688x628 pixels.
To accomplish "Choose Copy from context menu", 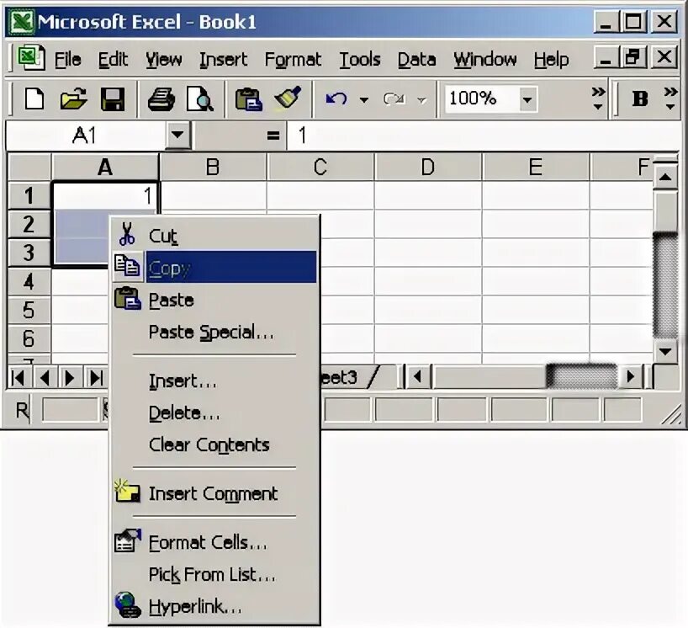I will (214, 267).
